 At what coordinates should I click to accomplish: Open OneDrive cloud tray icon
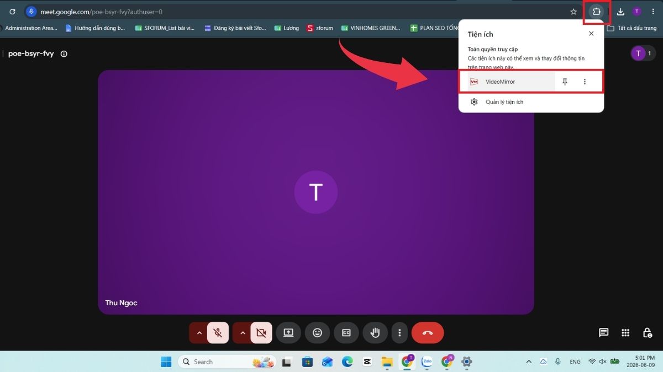(x=543, y=362)
